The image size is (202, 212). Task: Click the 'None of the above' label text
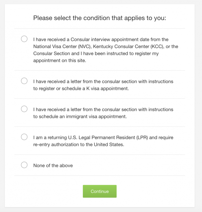pos(53,166)
